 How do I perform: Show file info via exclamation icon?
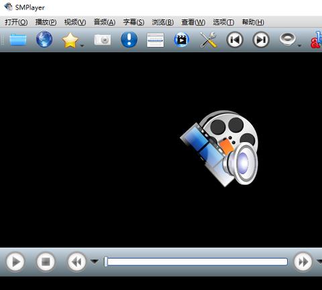(x=129, y=40)
